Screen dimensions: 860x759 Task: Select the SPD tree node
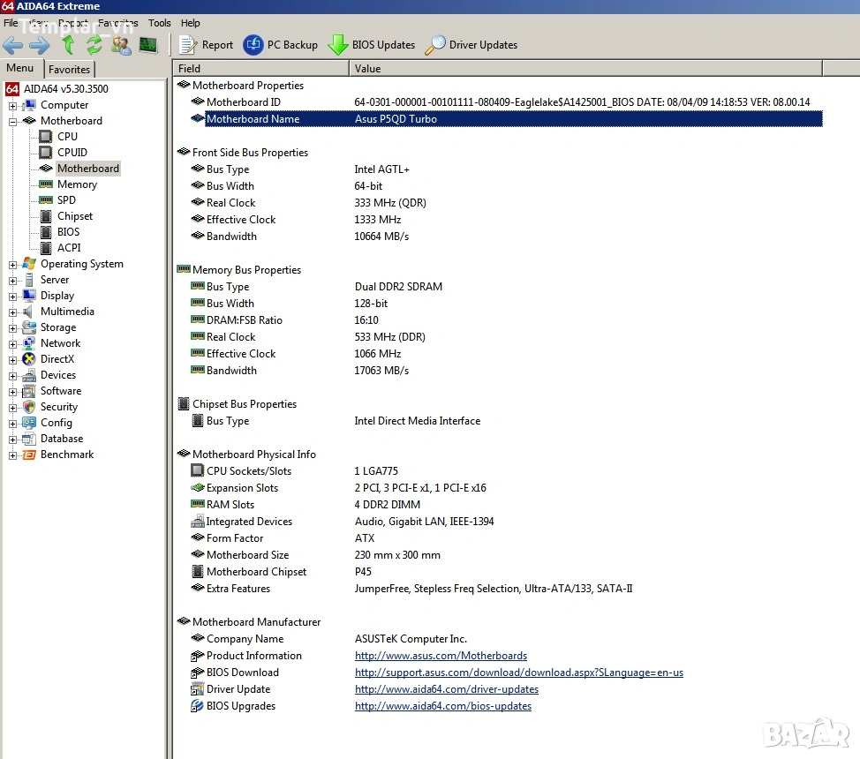point(66,200)
